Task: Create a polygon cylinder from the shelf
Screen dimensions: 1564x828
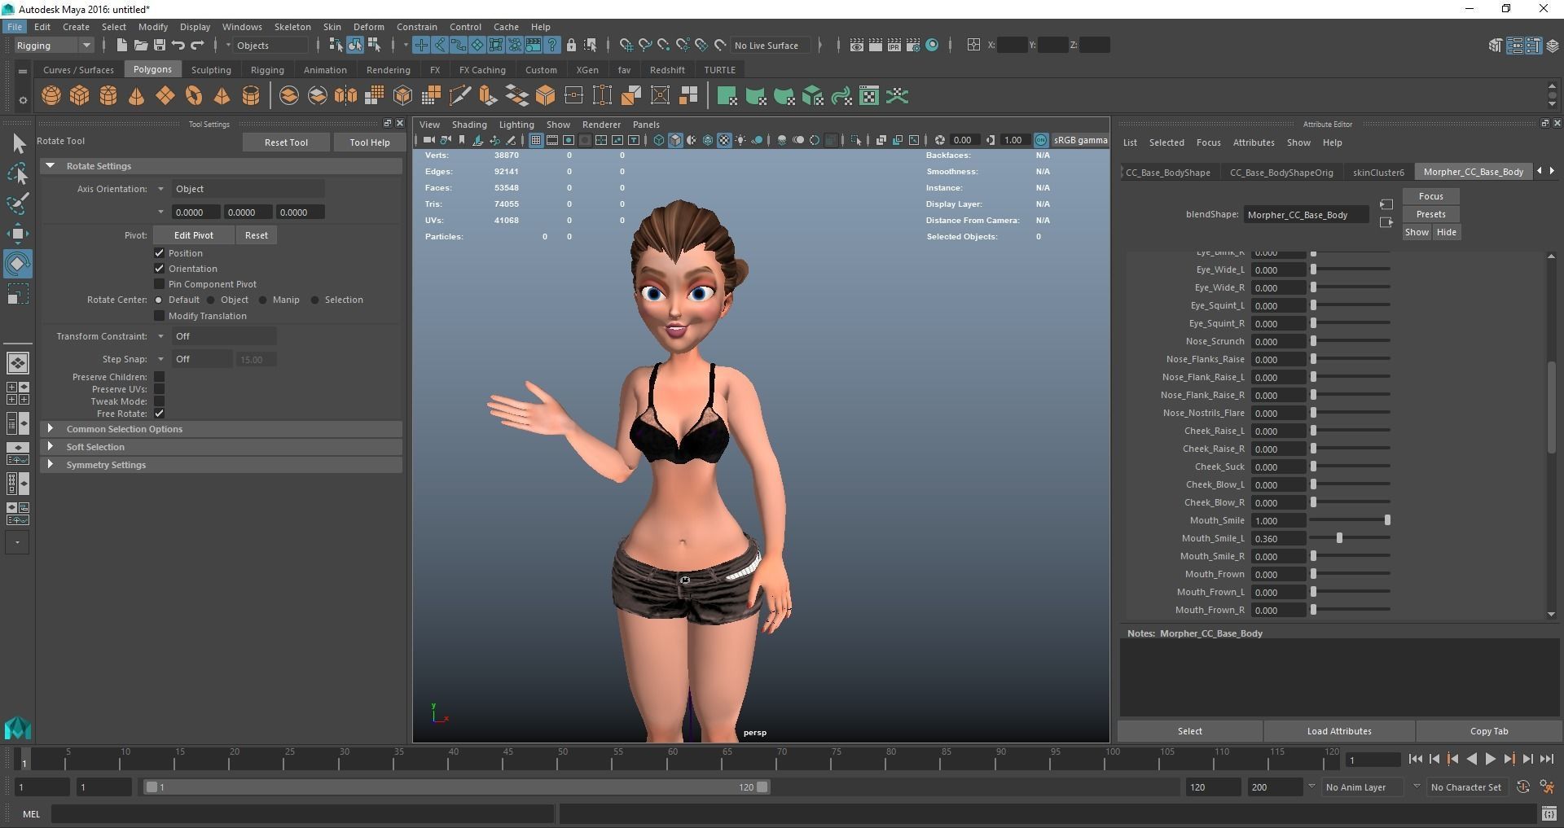Action: 108,96
